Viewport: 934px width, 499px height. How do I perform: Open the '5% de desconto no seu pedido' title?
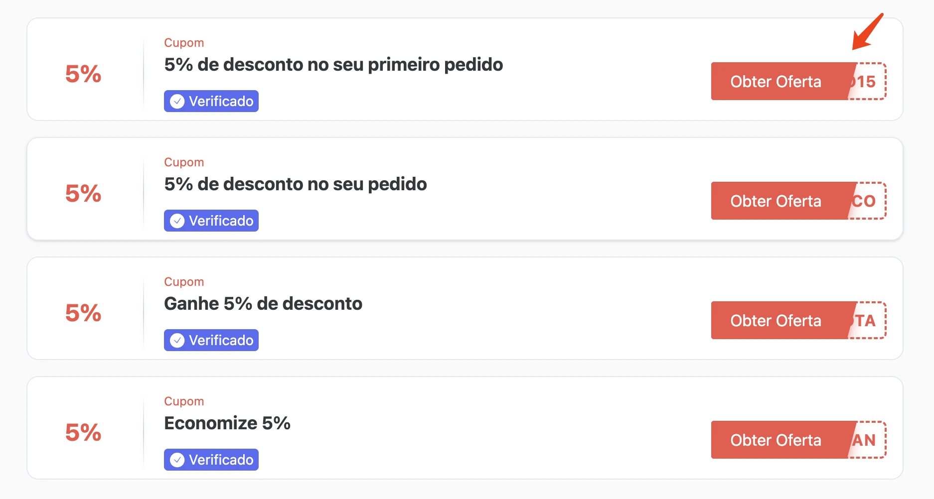click(296, 184)
